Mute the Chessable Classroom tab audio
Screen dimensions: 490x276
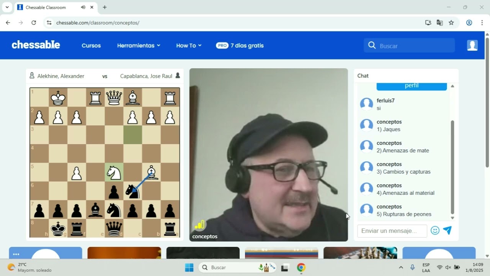(83, 7)
